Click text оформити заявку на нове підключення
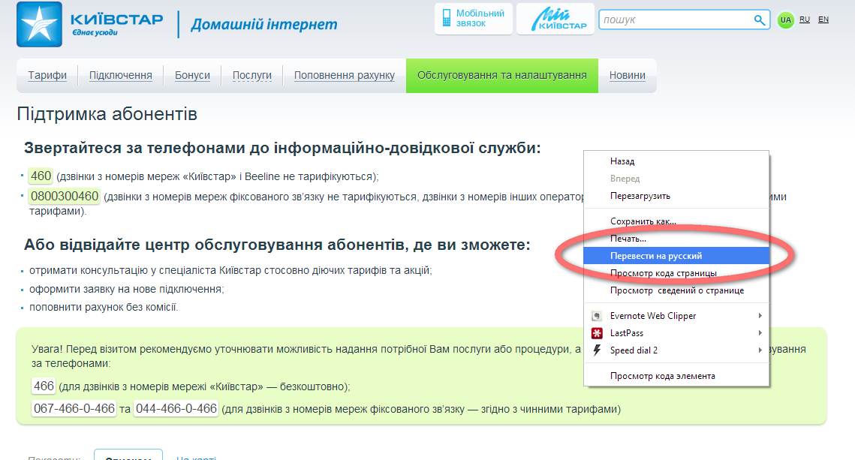The width and height of the screenshot is (855, 460). [x=127, y=290]
